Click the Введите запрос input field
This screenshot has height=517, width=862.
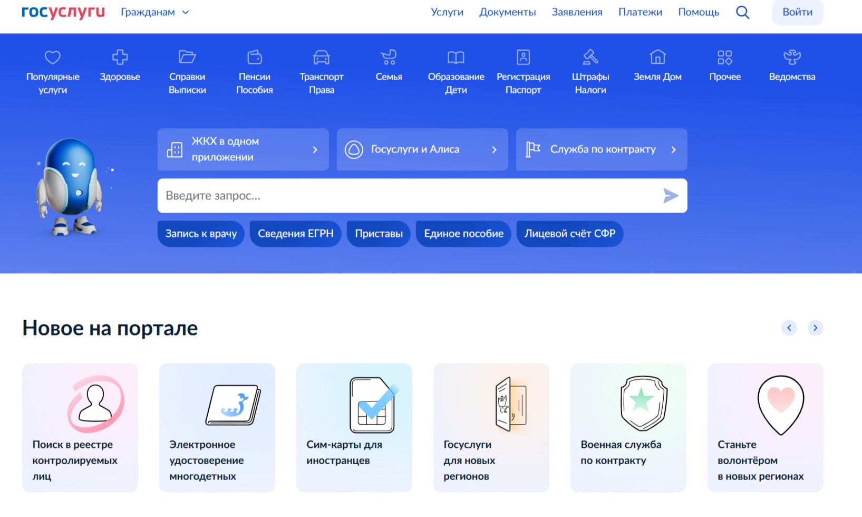(406, 196)
